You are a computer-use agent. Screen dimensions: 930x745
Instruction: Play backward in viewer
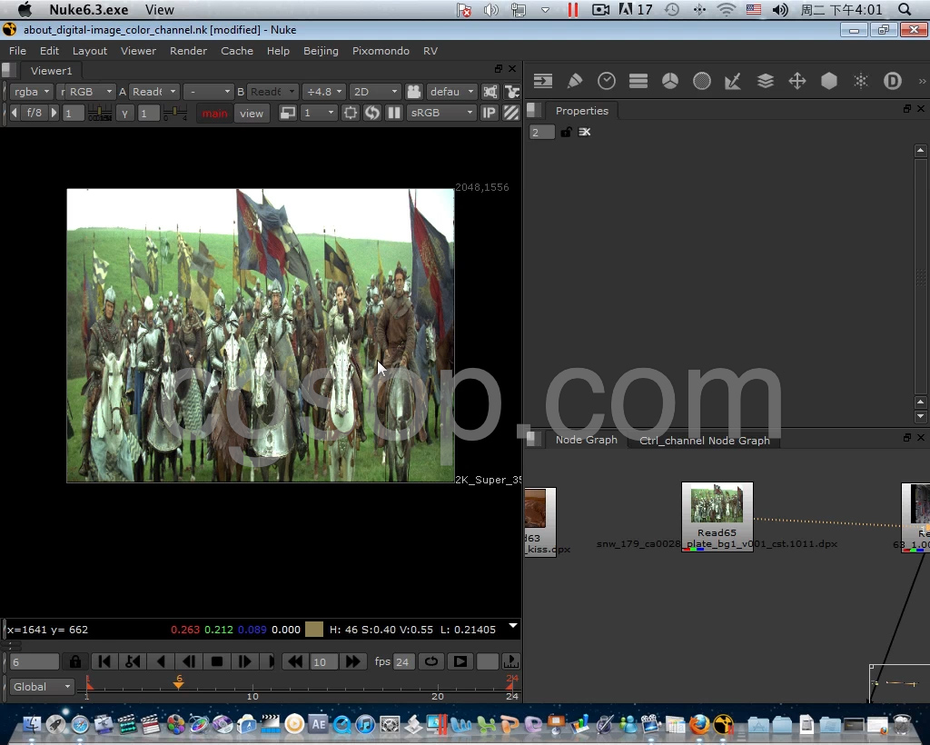[x=161, y=661]
